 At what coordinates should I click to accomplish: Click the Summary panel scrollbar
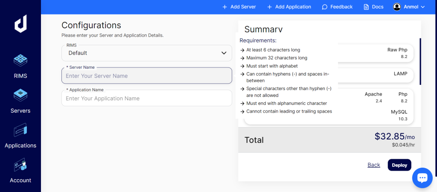(x=420, y=61)
